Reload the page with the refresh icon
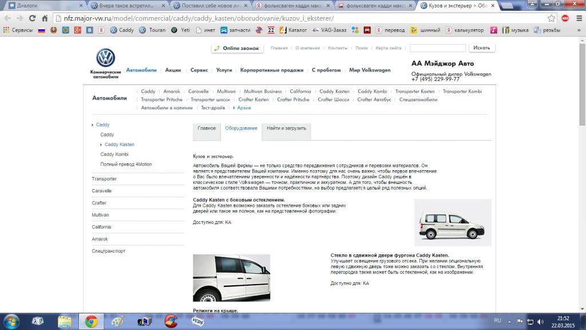The width and height of the screenshot is (586, 330). (x=33, y=18)
